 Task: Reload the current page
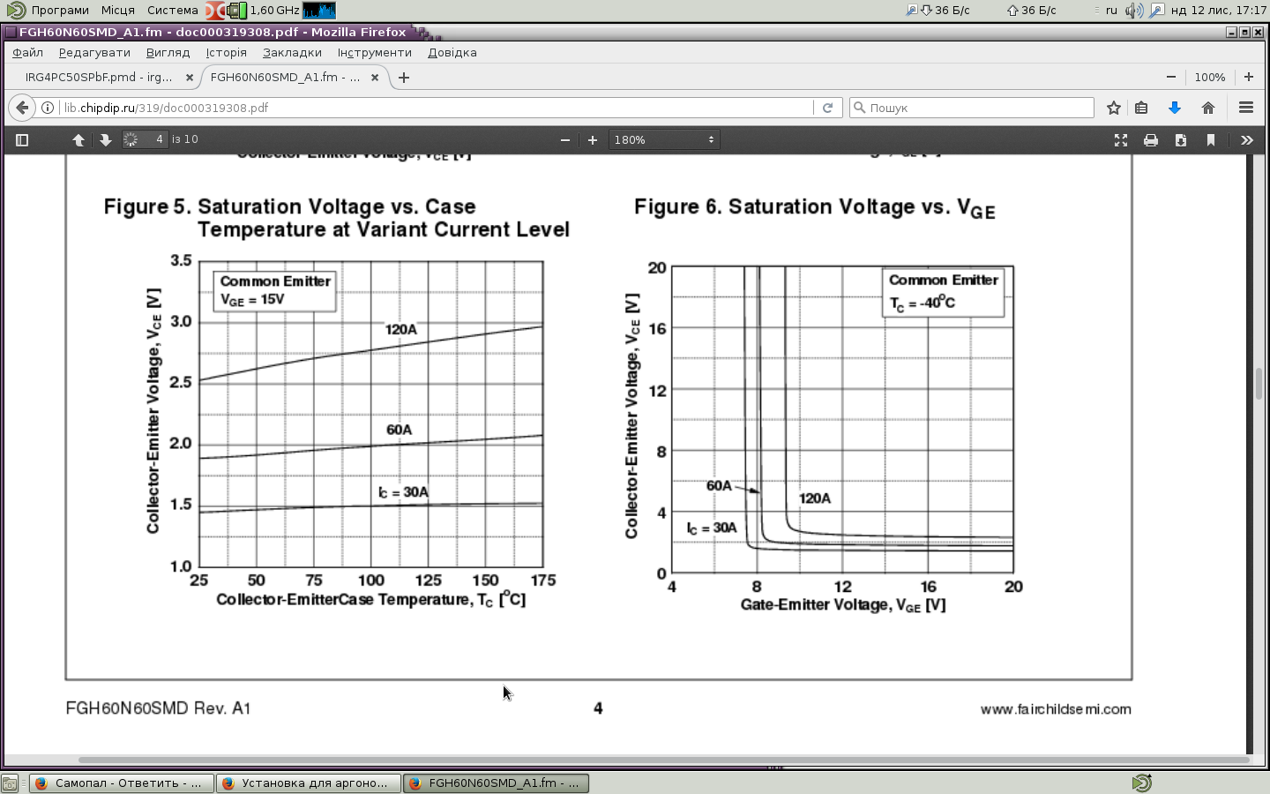coord(827,108)
